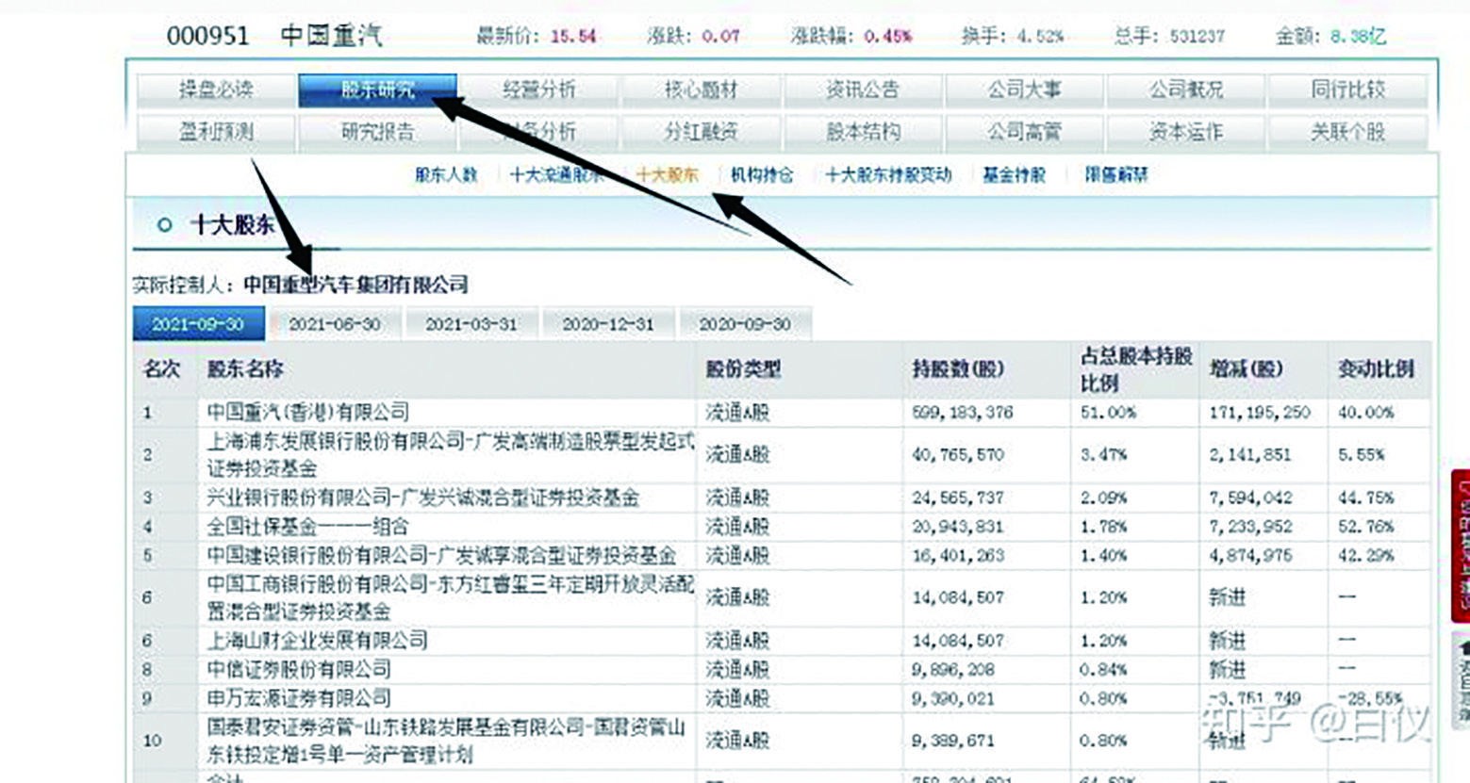Click the 基金持股 link
The image size is (1470, 783).
[x=1014, y=175]
